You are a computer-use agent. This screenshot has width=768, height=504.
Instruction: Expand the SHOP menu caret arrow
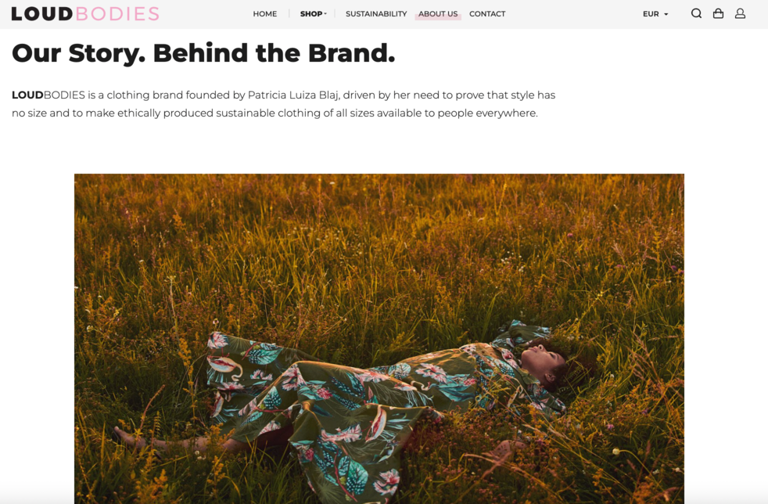tap(325, 14)
